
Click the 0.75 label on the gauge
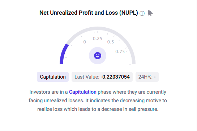120,52
